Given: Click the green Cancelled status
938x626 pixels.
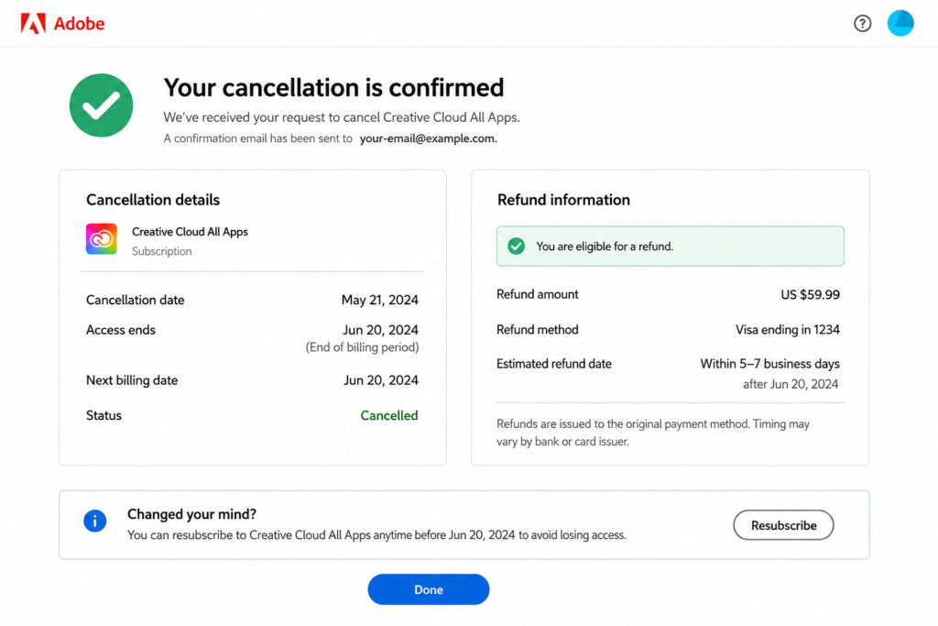Looking at the screenshot, I should (388, 415).
